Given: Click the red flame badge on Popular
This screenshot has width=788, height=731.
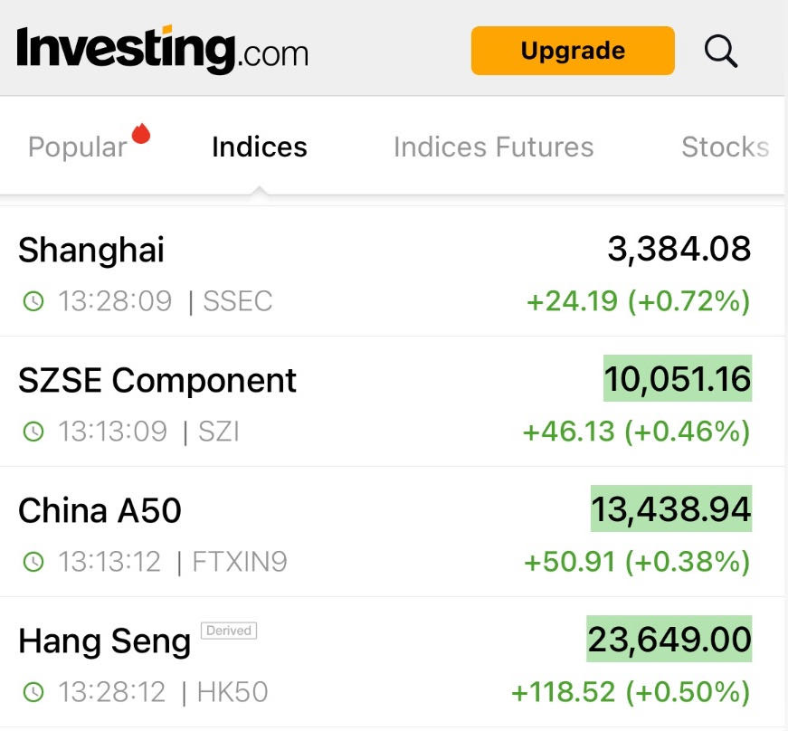Looking at the screenshot, I should [140, 134].
